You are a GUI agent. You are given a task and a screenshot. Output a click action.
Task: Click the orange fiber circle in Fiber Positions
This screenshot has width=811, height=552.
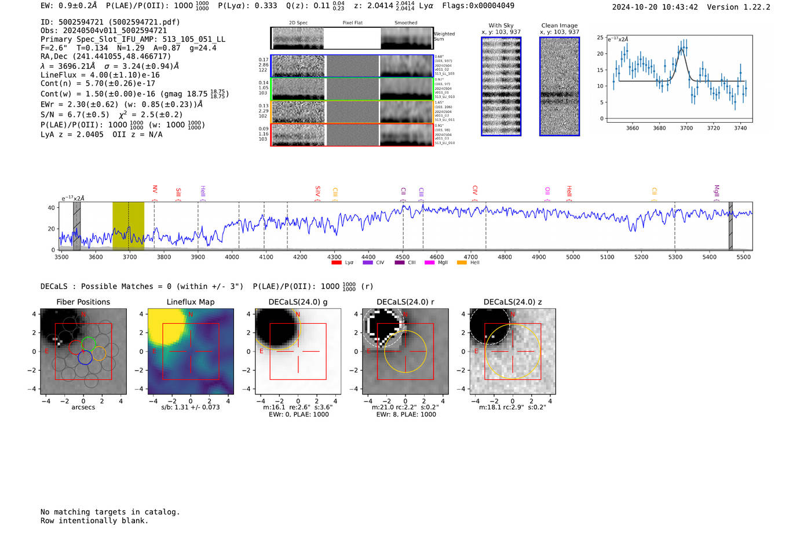(x=99, y=353)
